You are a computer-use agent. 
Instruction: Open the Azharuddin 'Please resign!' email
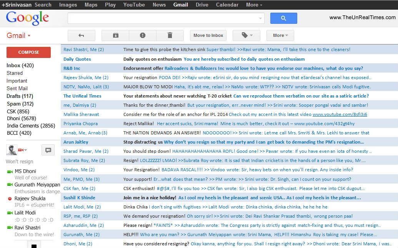[x=229, y=225]
